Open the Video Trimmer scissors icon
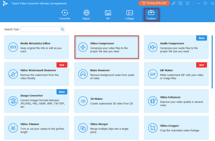 (13, 128)
